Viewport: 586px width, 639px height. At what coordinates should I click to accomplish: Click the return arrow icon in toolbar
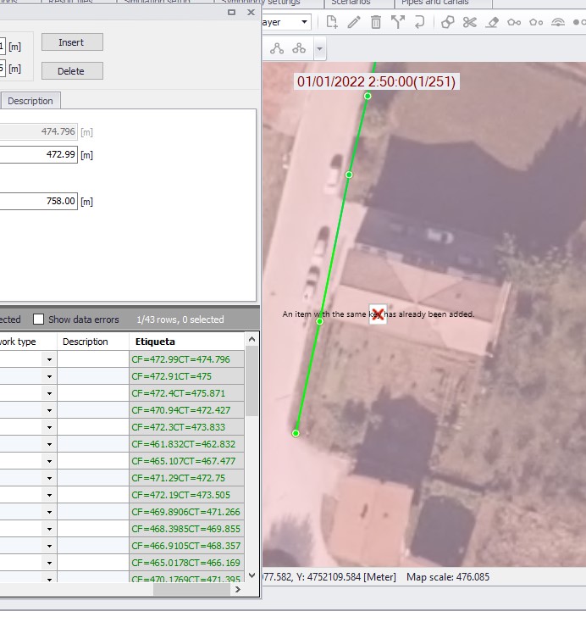point(419,23)
